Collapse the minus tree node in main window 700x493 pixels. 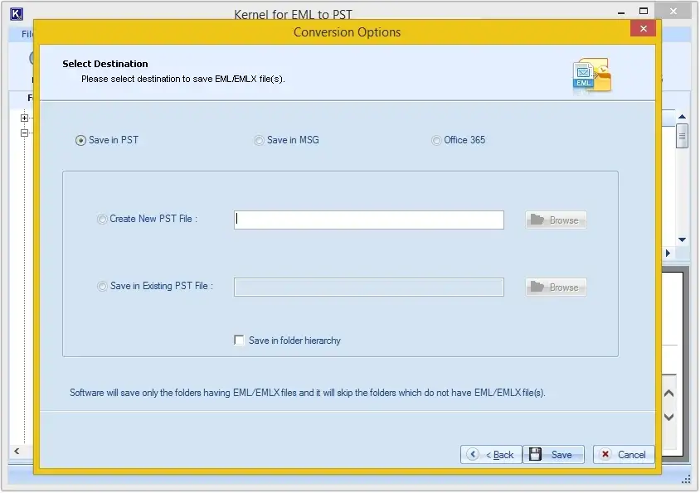(x=25, y=133)
